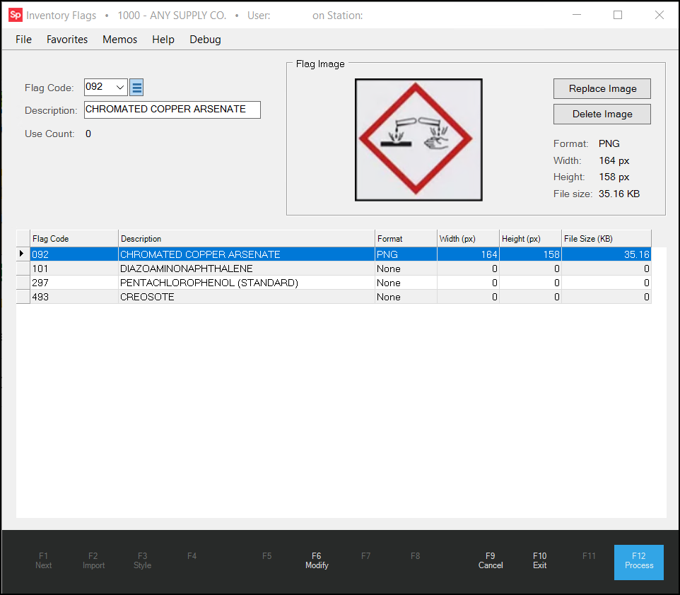Minimize the Inventory Flags window
Screen dimensions: 680x595
click(576, 15)
